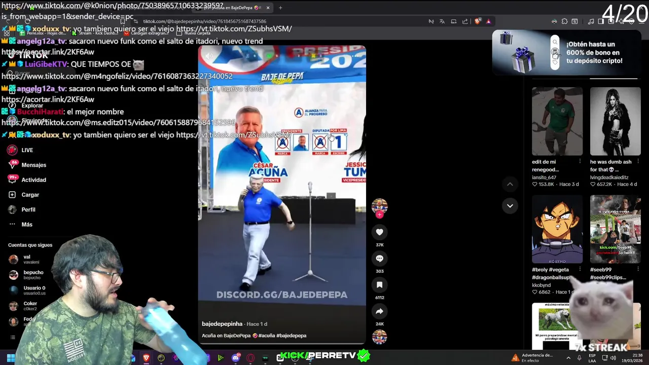Share the video with arrow icon

pyautogui.click(x=379, y=311)
